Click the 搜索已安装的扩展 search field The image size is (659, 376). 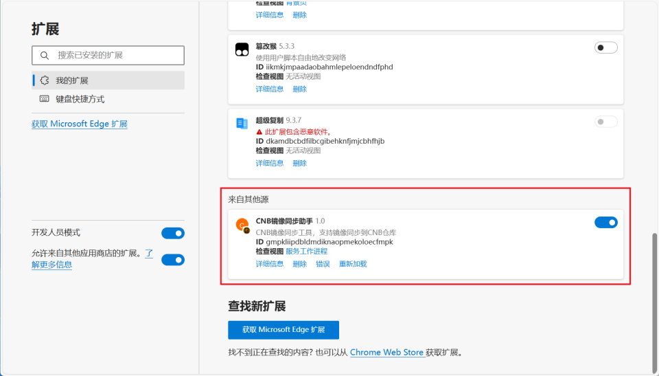(x=108, y=55)
